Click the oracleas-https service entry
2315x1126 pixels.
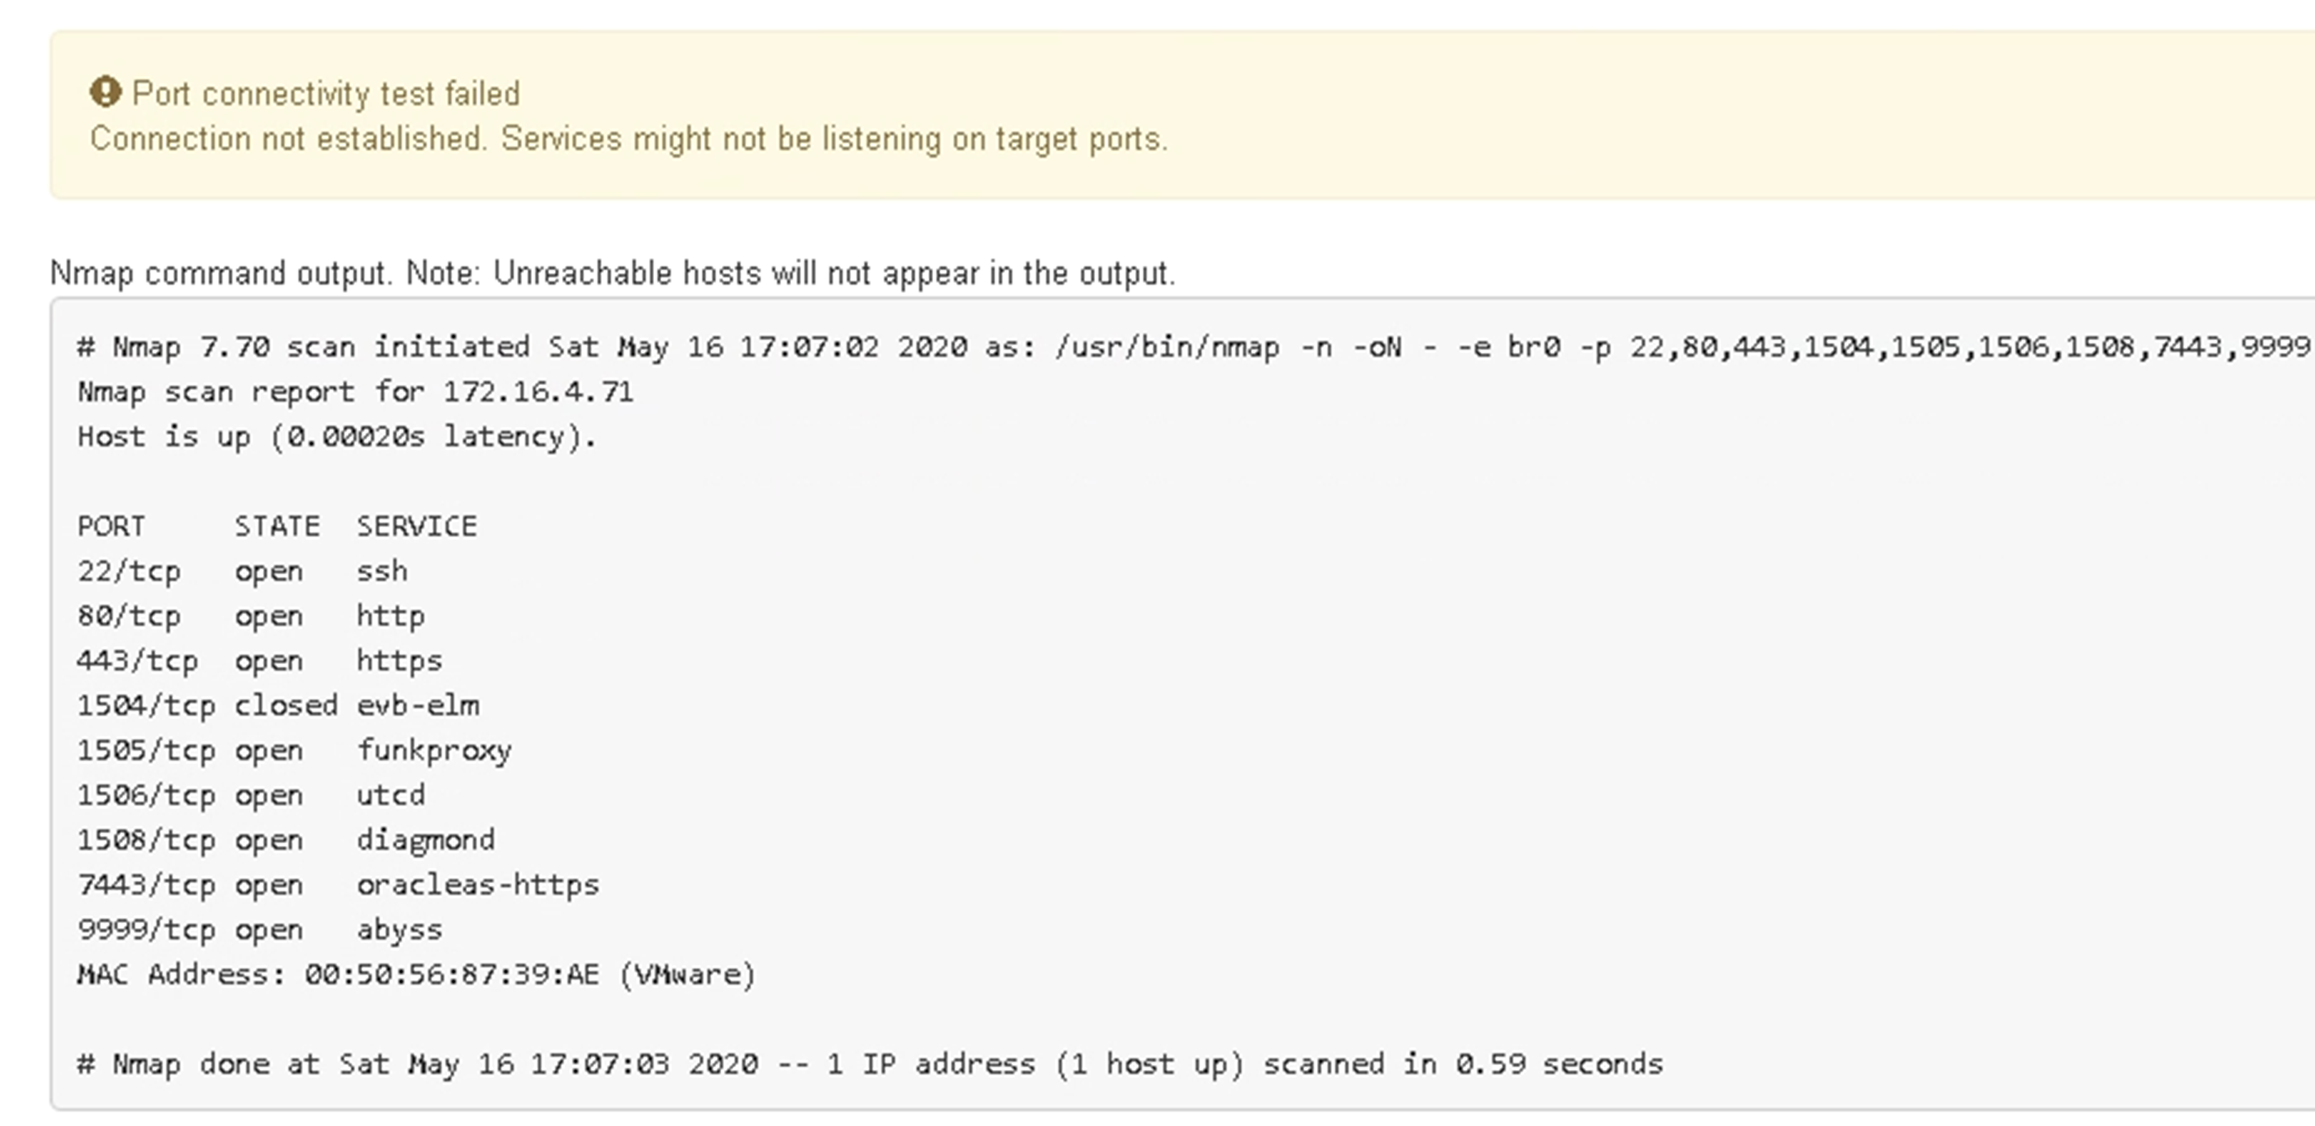point(478,886)
